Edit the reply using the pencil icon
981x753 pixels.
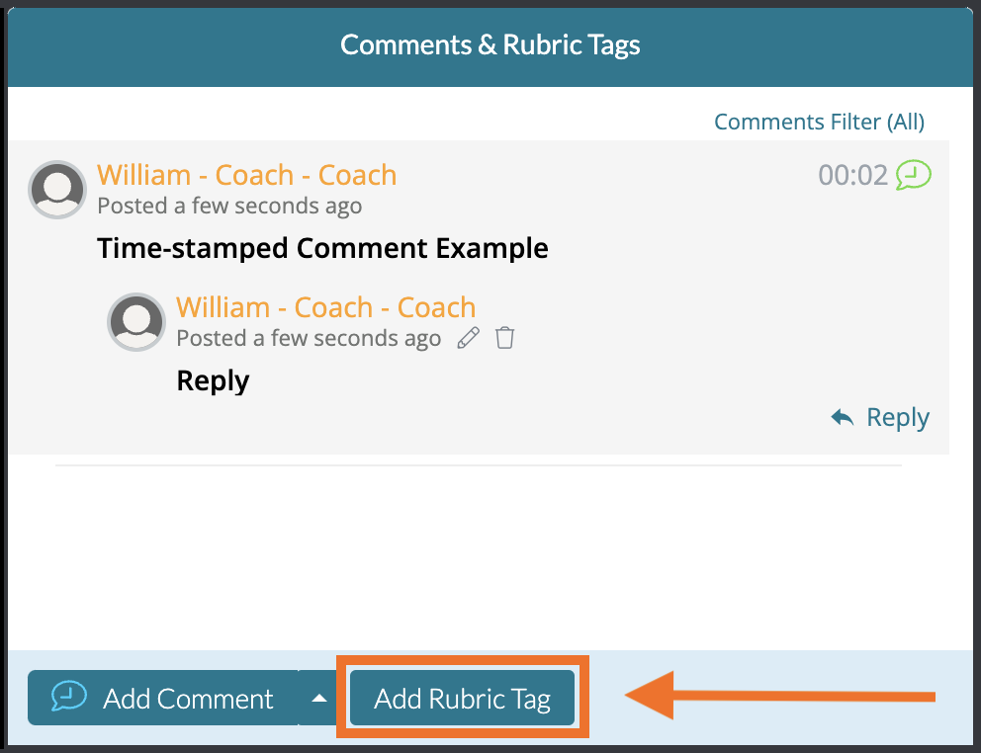(x=468, y=339)
